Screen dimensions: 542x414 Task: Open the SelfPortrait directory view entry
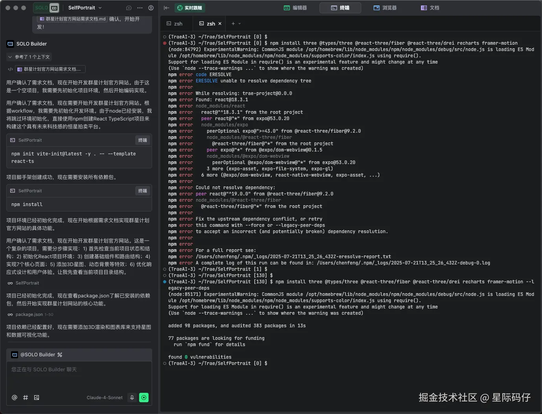[23, 283]
